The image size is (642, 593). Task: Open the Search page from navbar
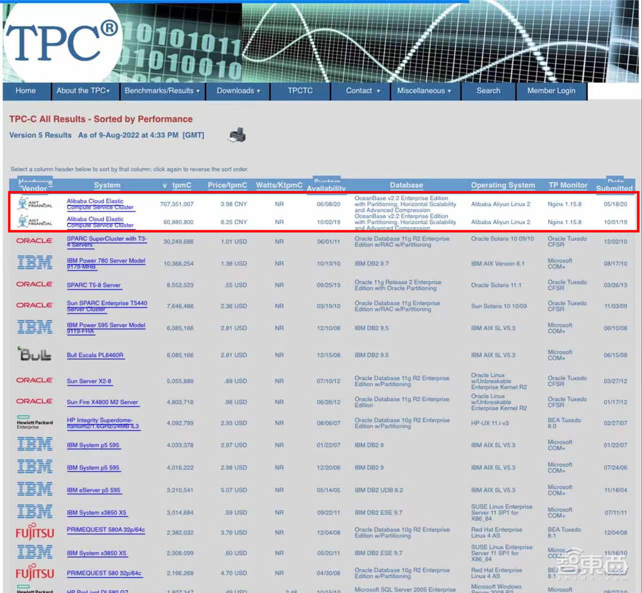click(x=488, y=91)
